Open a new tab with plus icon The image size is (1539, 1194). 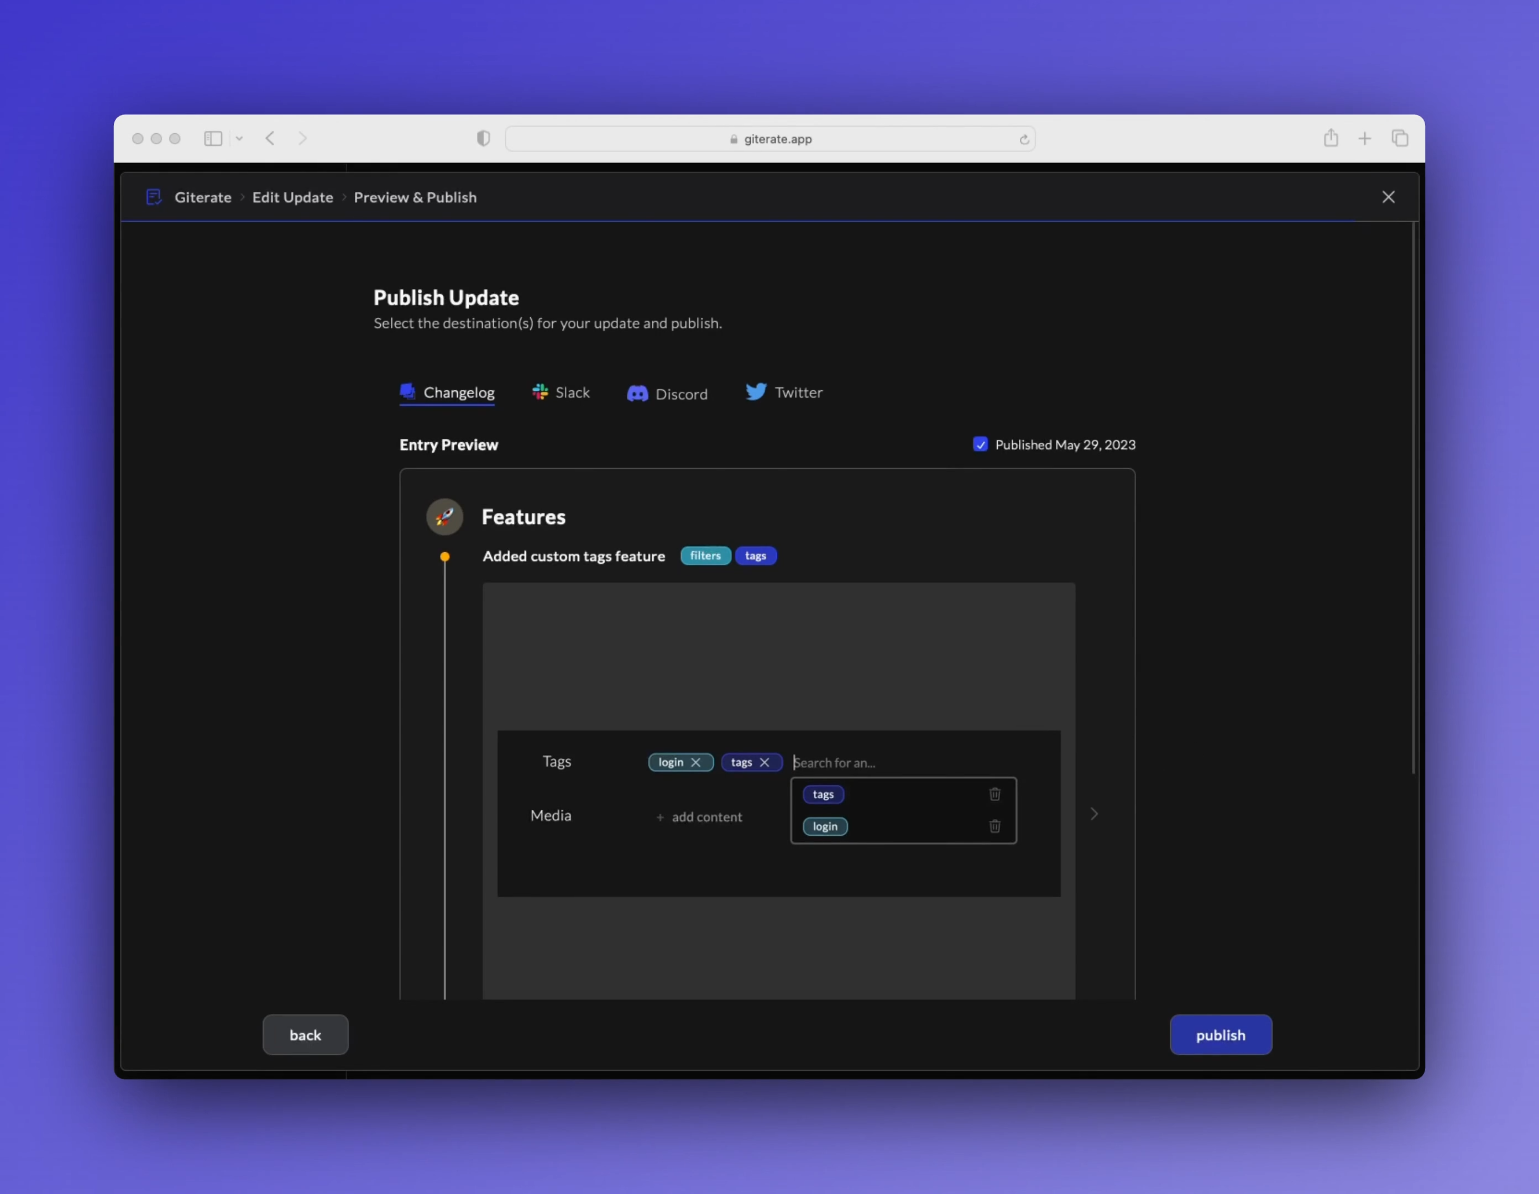click(1365, 139)
